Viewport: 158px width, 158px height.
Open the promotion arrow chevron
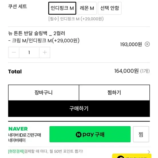tap(149, 152)
